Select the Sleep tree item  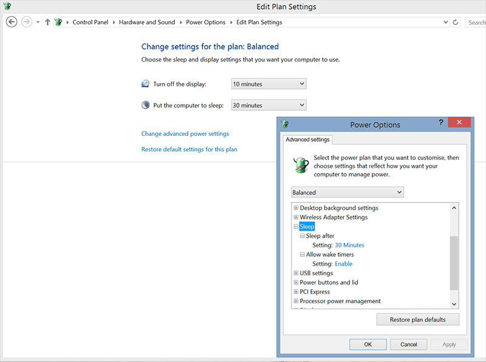click(307, 227)
